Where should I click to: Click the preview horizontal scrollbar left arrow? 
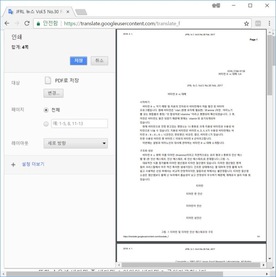[119, 265]
